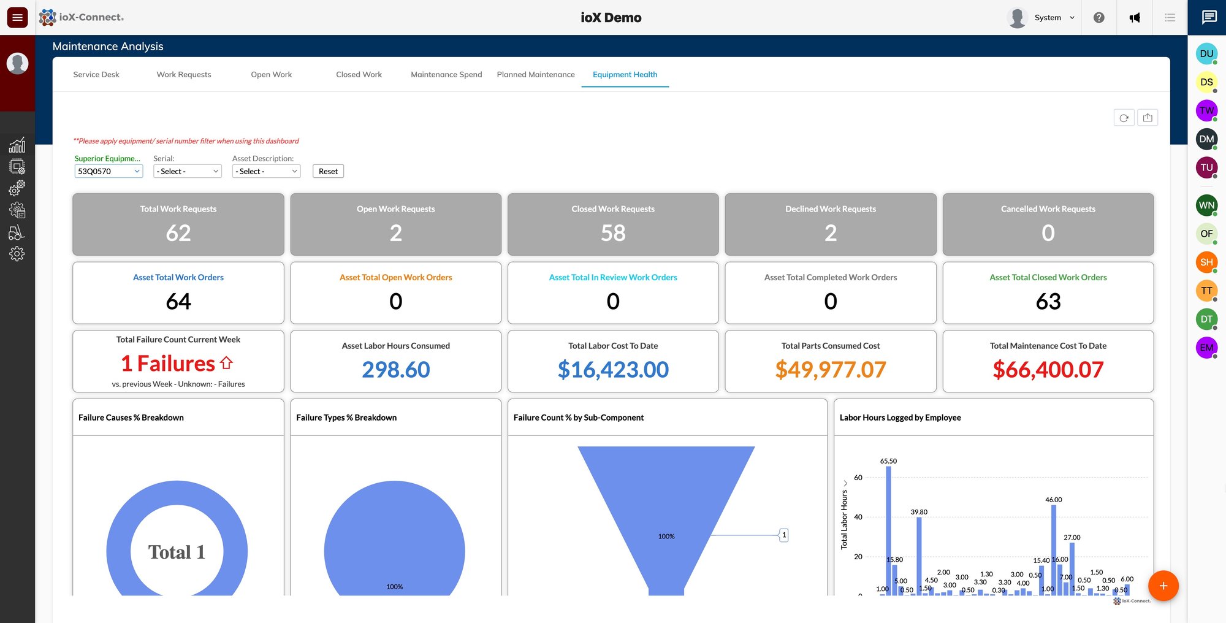Open chat with user EM
Image resolution: width=1226 pixels, height=623 pixels.
pyautogui.click(x=1206, y=348)
